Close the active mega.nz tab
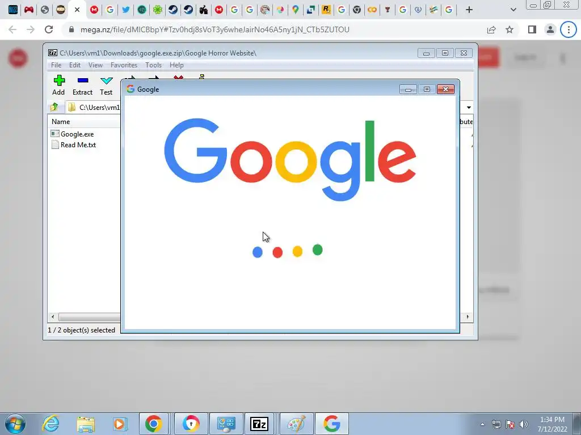This screenshot has height=435, width=581. [77, 10]
